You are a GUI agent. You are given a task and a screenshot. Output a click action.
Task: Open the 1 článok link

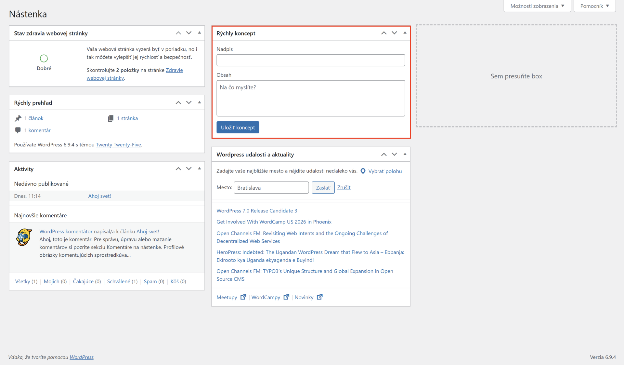click(34, 118)
